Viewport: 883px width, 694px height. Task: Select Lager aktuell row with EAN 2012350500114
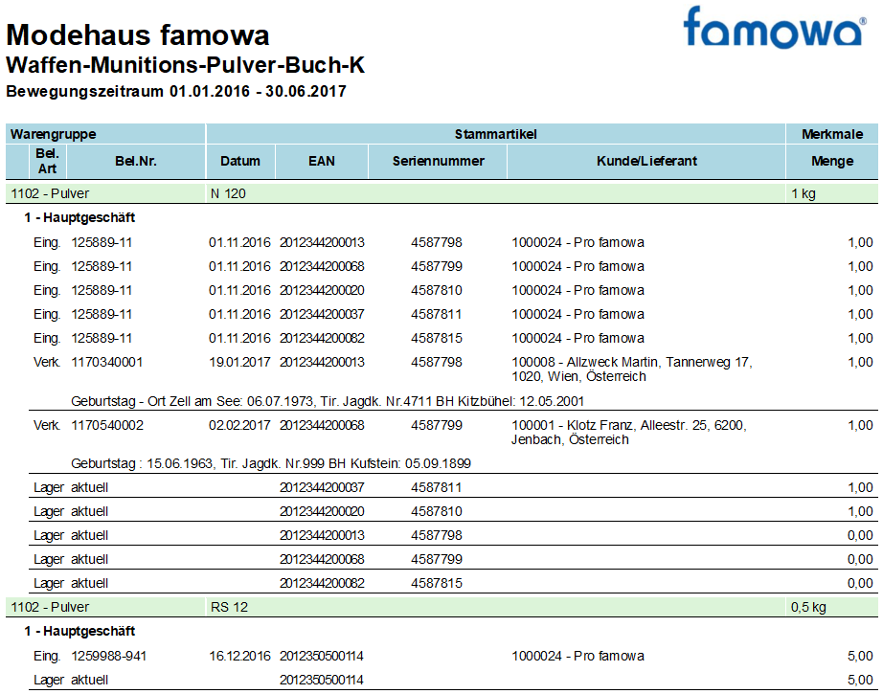[x=453, y=680]
